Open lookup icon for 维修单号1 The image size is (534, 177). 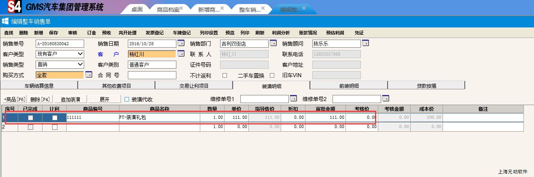coord(293,99)
